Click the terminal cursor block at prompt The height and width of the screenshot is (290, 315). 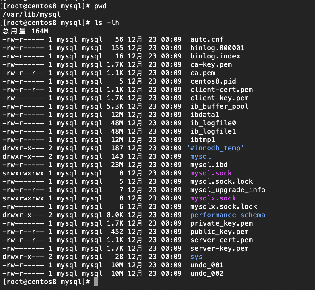click(x=96, y=282)
